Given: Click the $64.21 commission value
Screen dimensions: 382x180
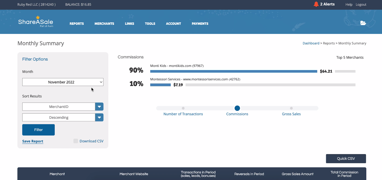Looking at the screenshot, I should click(326, 71).
